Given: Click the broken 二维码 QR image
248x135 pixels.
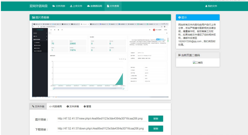Looking at the screenshot, I should [198, 62].
